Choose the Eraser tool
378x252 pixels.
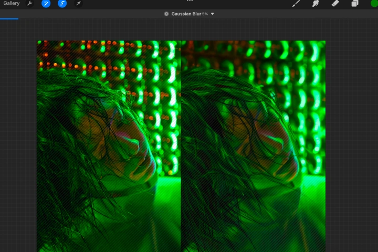(335, 3)
